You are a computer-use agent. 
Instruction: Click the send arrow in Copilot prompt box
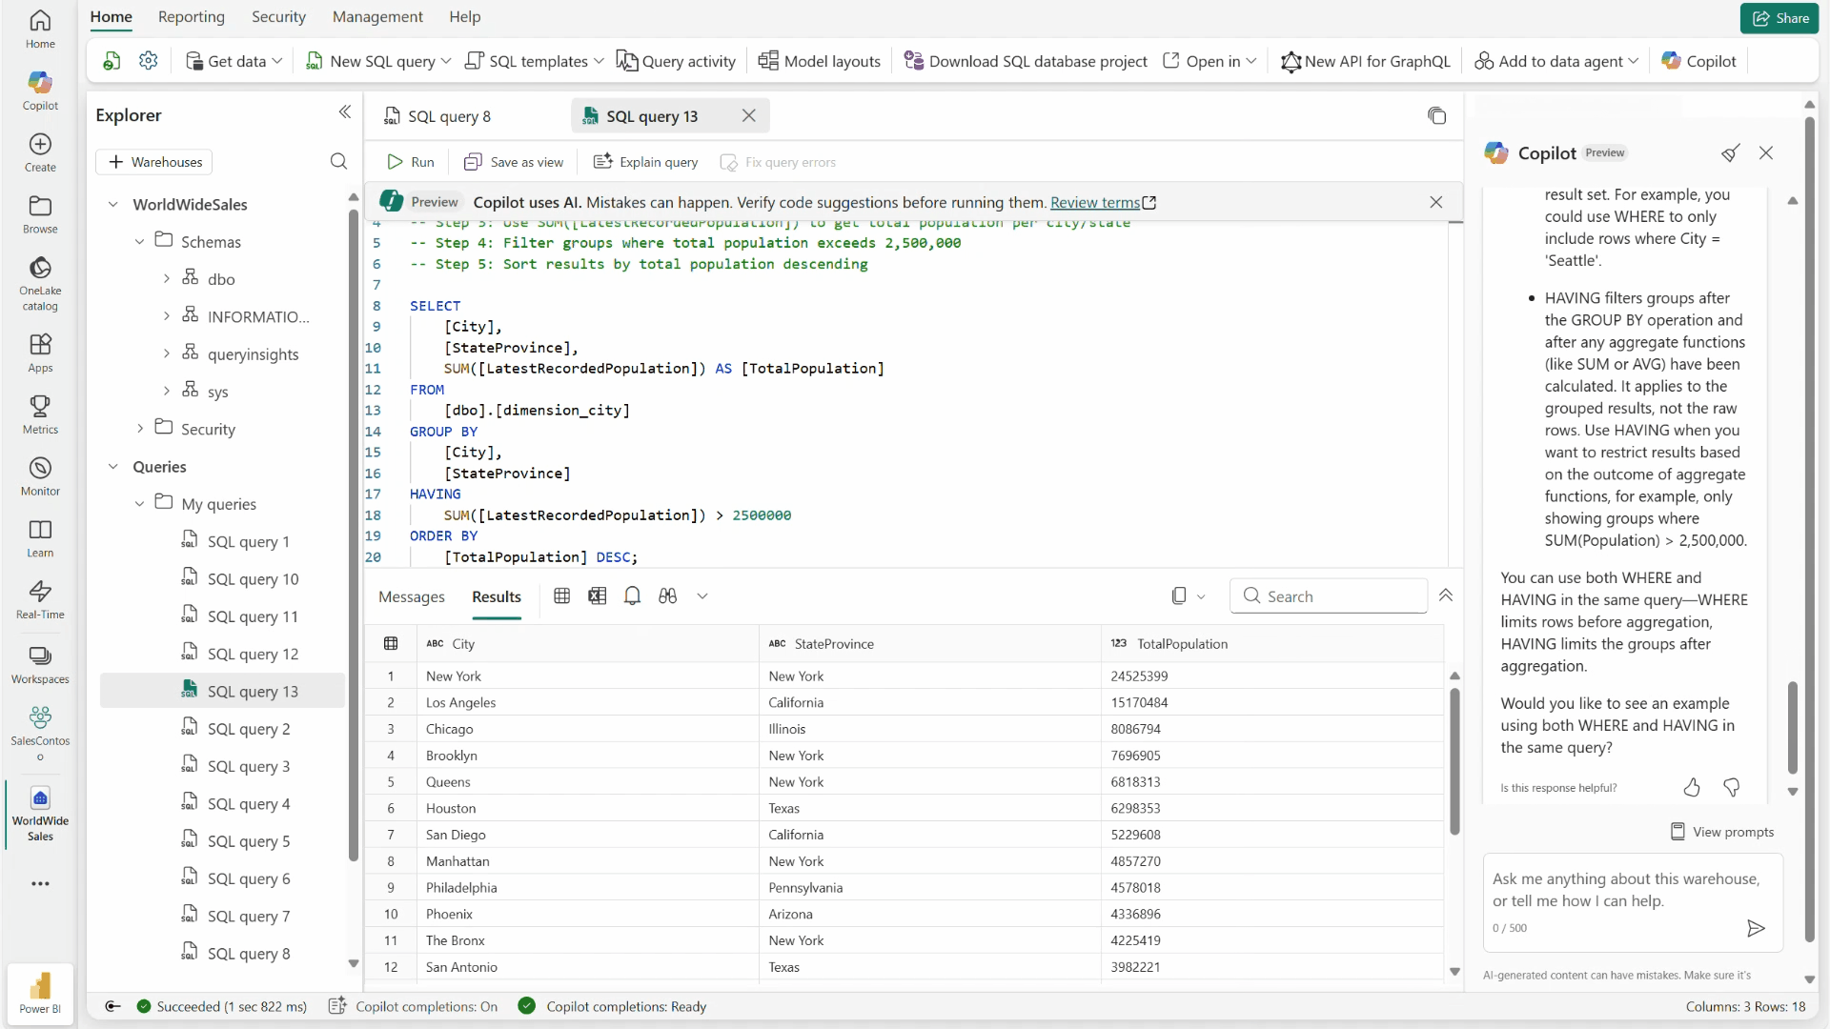(1756, 928)
